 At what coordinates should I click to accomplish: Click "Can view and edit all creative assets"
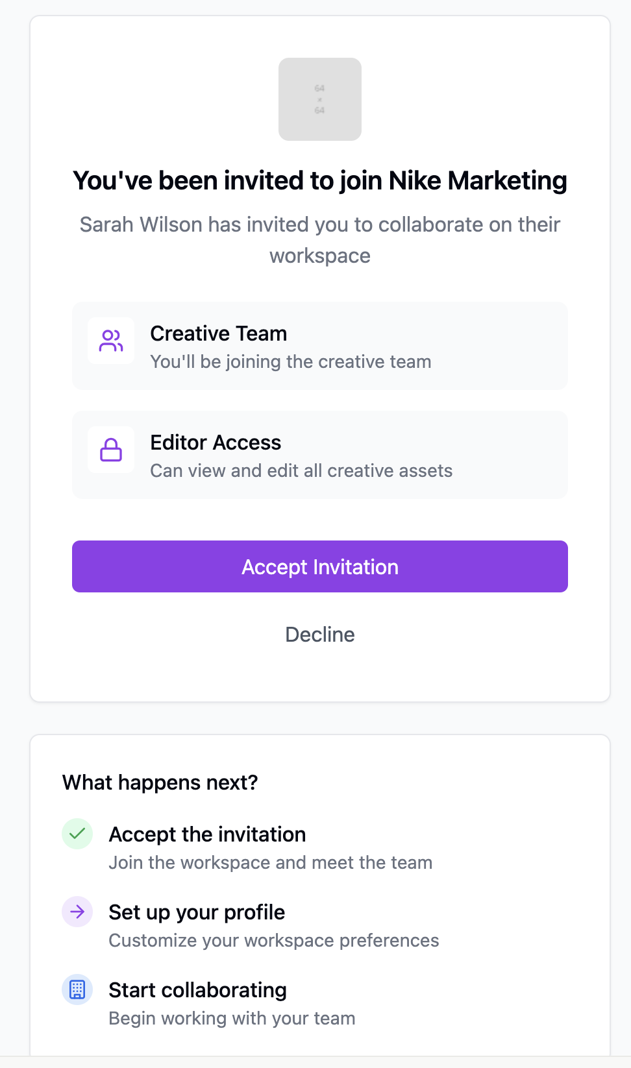point(301,471)
